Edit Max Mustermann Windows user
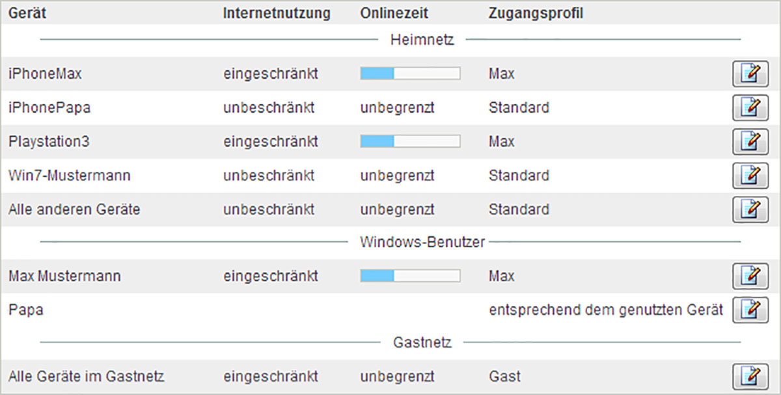Viewport: 781px width, 395px height. point(750,277)
